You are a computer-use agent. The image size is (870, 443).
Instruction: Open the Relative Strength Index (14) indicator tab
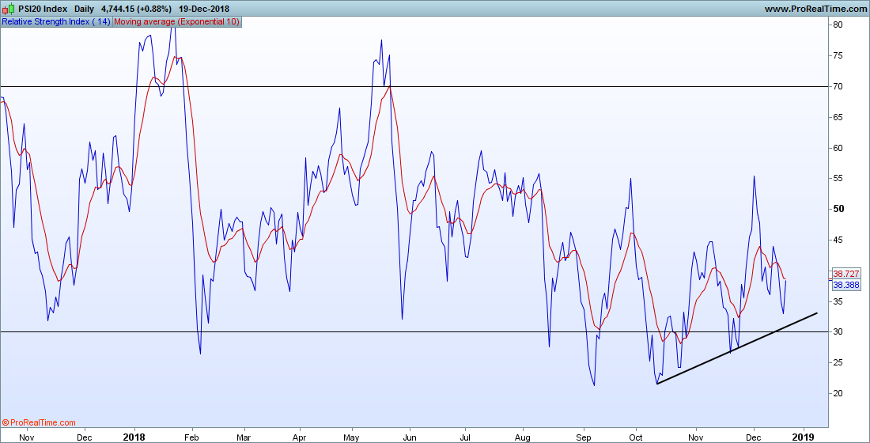coord(57,21)
